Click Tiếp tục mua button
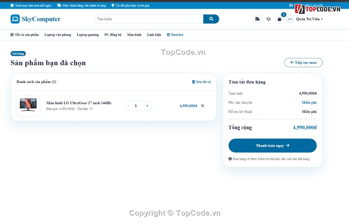This screenshot has width=349, height=224. 303,62
